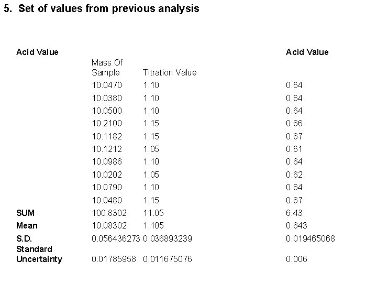The width and height of the screenshot is (377, 283).
Task: Click the mass sum total 100.8302
Action: coord(109,213)
